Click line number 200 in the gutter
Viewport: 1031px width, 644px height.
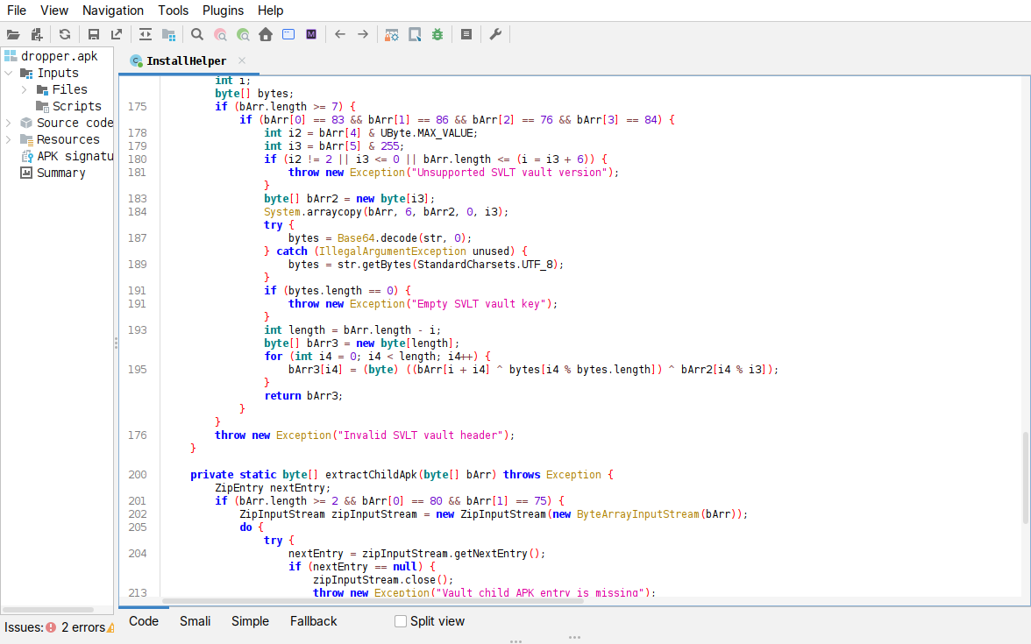(x=138, y=475)
